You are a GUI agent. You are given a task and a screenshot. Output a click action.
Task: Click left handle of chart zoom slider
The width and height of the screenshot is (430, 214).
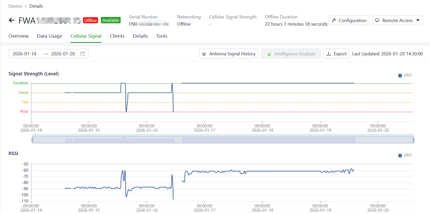(32, 140)
